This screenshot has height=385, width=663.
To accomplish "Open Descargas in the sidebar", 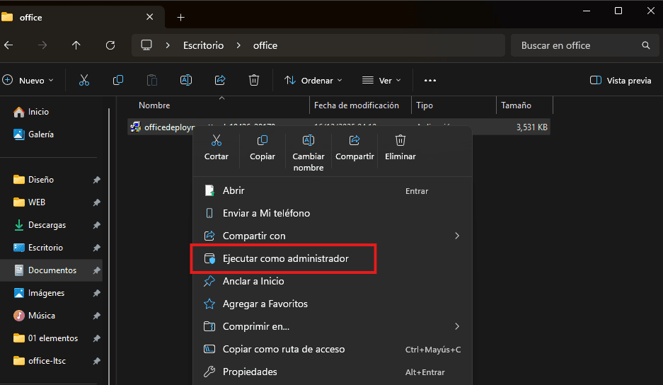I will 47,225.
